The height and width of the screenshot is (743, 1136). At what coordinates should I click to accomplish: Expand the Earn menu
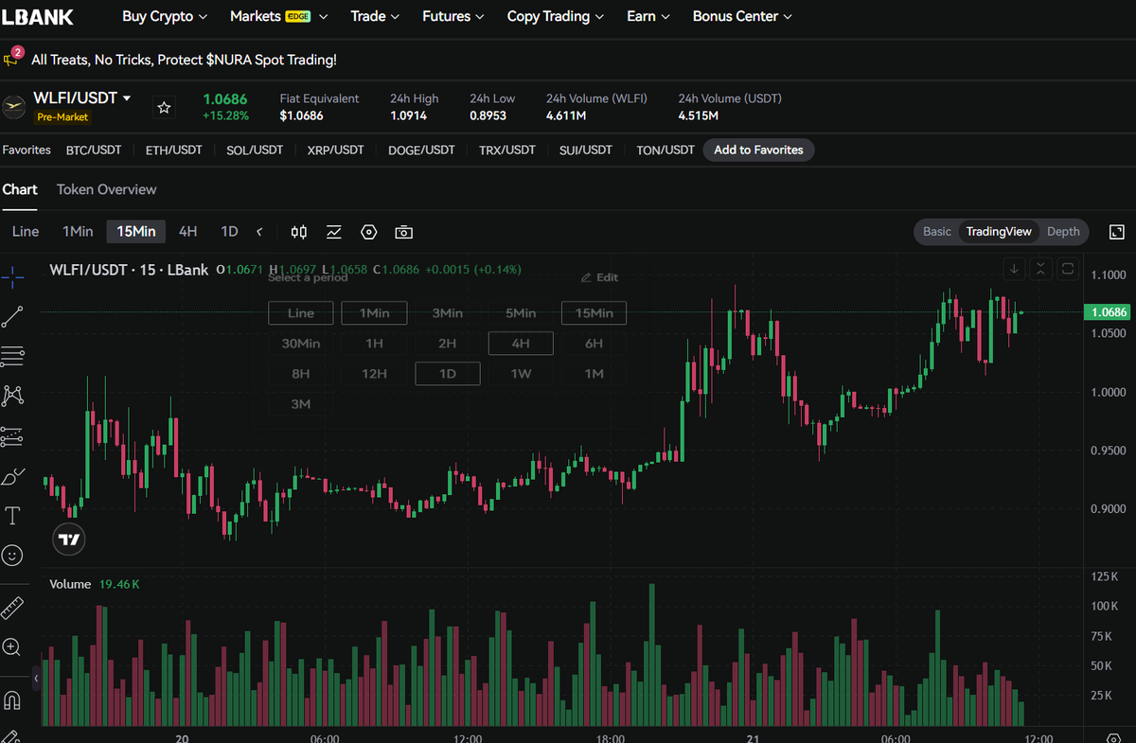pyautogui.click(x=648, y=16)
